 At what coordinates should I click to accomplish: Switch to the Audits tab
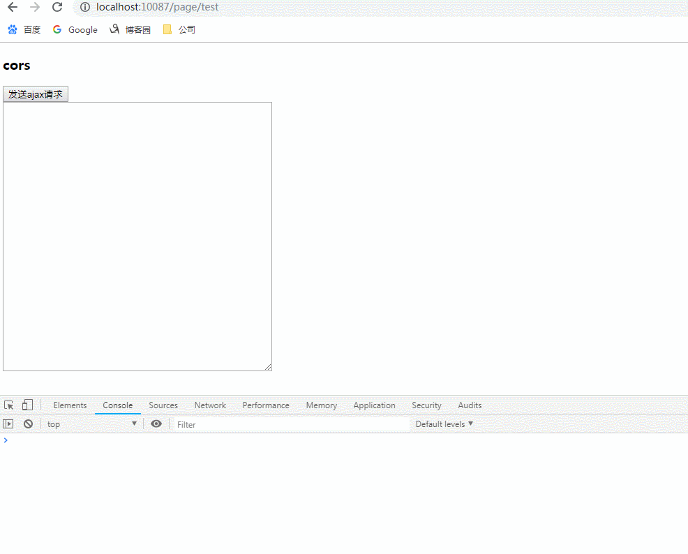tap(470, 405)
